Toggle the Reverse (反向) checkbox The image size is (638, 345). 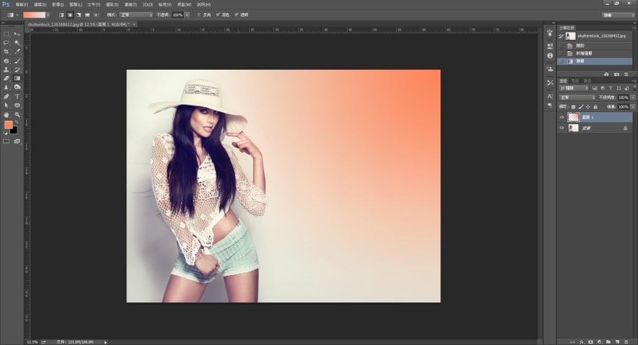(199, 14)
